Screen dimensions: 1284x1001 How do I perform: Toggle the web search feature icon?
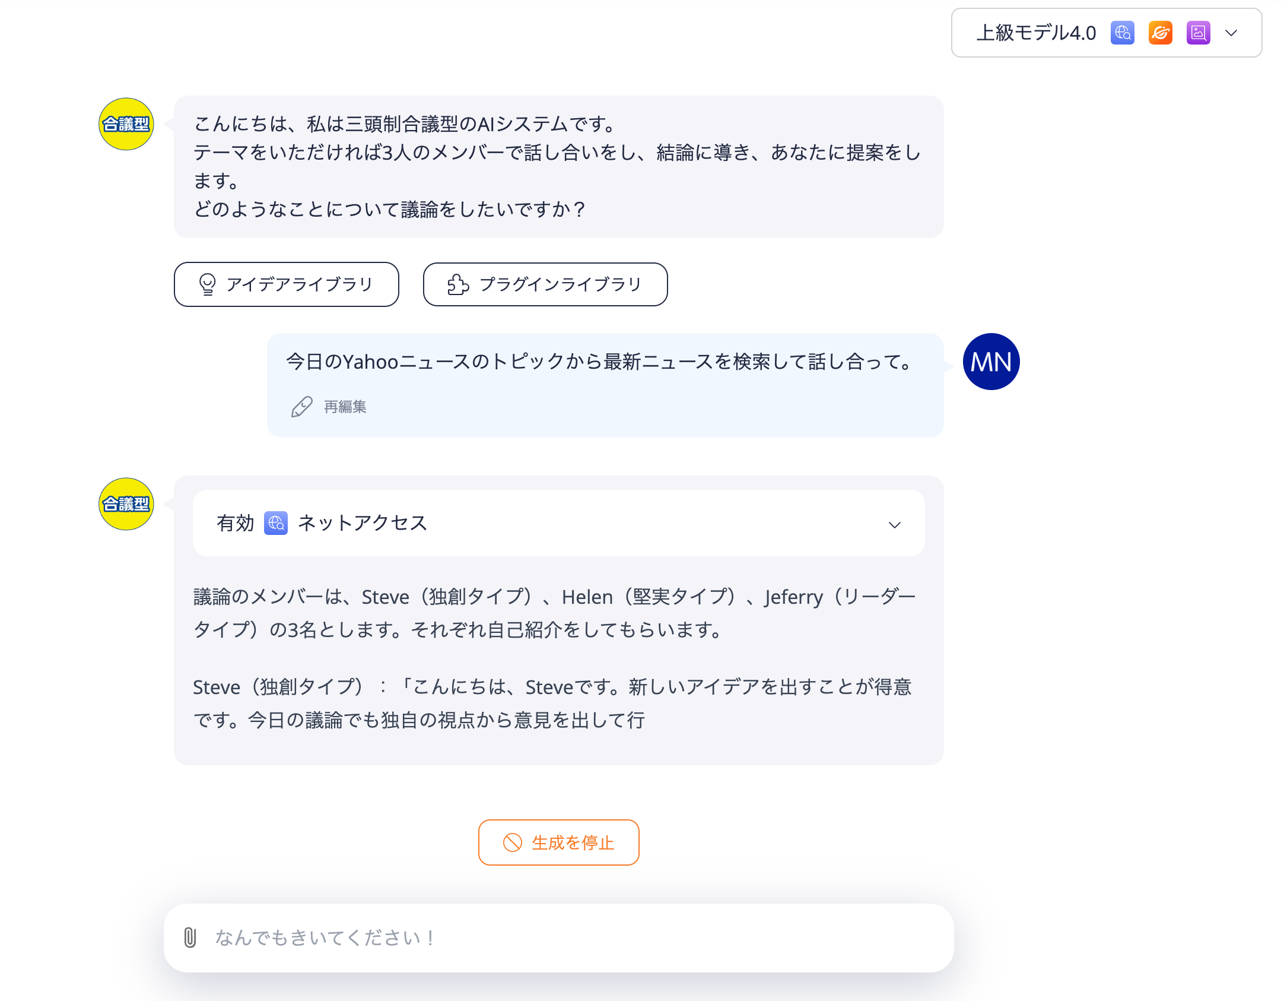click(x=1121, y=33)
